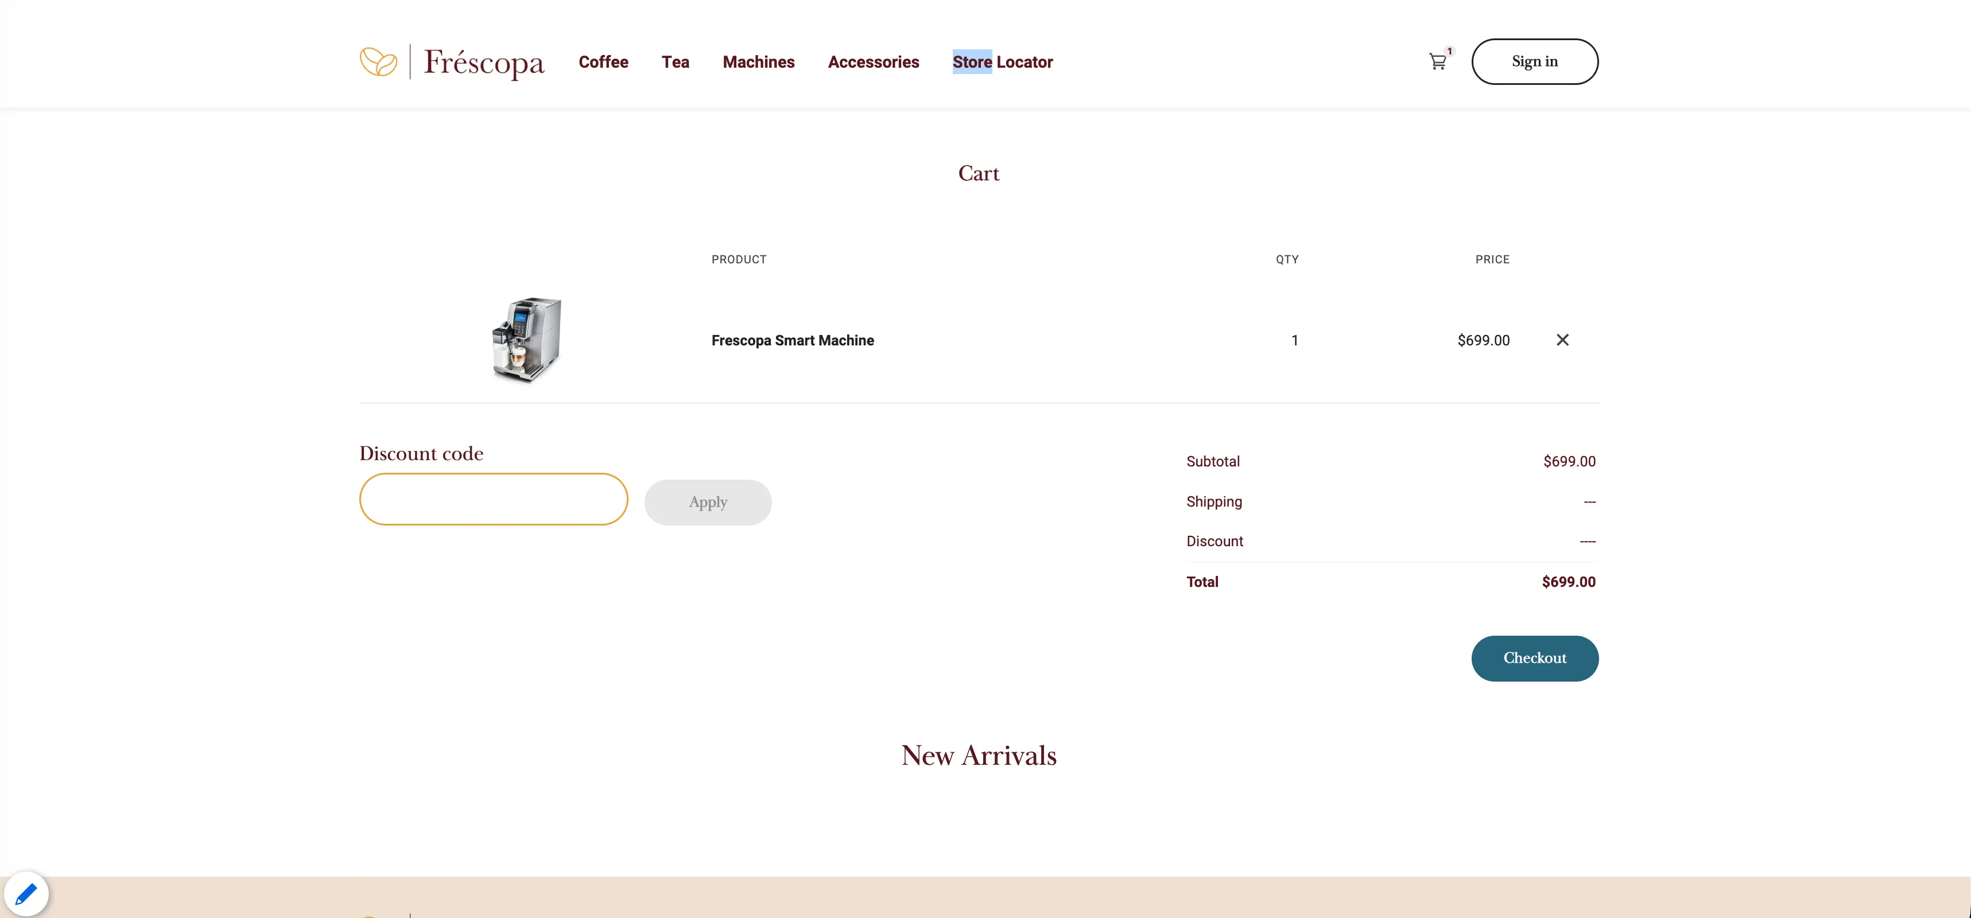Open the Frescopa Smart Machine product name
This screenshot has height=918, width=1971.
pyautogui.click(x=792, y=340)
